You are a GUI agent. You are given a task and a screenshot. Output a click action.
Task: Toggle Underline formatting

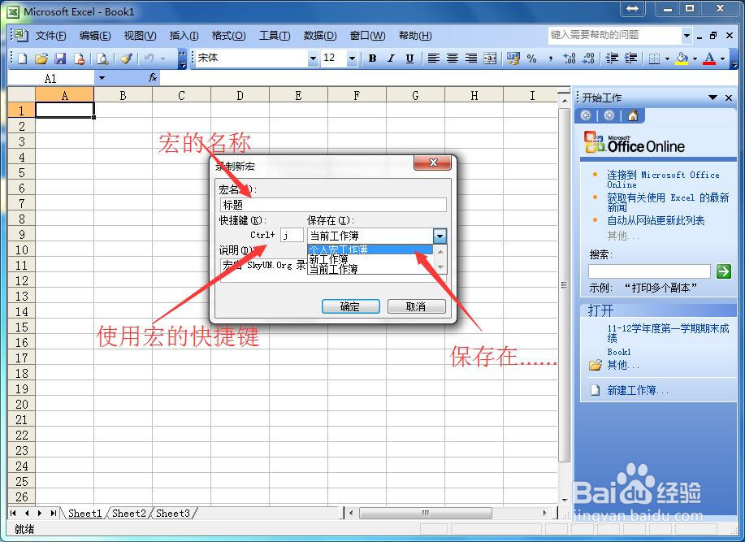pos(409,59)
